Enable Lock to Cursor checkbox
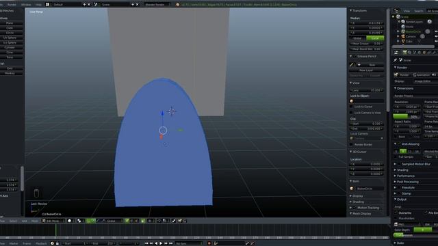This screenshot has width=438, height=246. tap(351, 107)
